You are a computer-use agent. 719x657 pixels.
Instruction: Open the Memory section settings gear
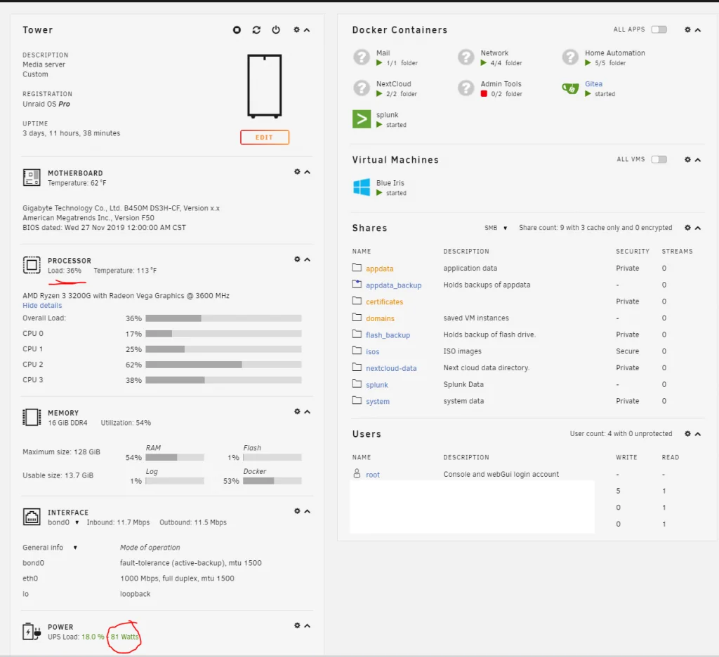pyautogui.click(x=297, y=412)
